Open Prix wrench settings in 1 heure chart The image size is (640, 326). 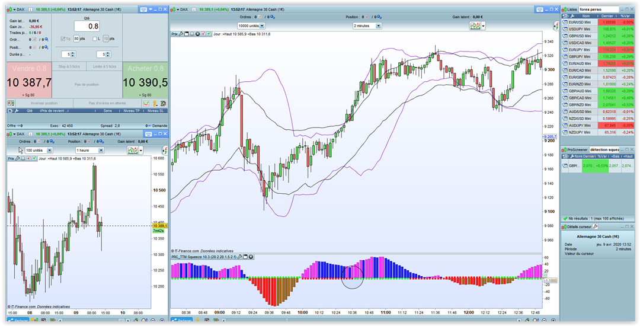pyautogui.click(x=18, y=158)
